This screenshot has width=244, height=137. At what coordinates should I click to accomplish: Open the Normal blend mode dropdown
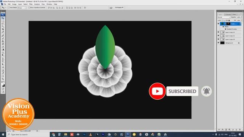tap(224, 17)
